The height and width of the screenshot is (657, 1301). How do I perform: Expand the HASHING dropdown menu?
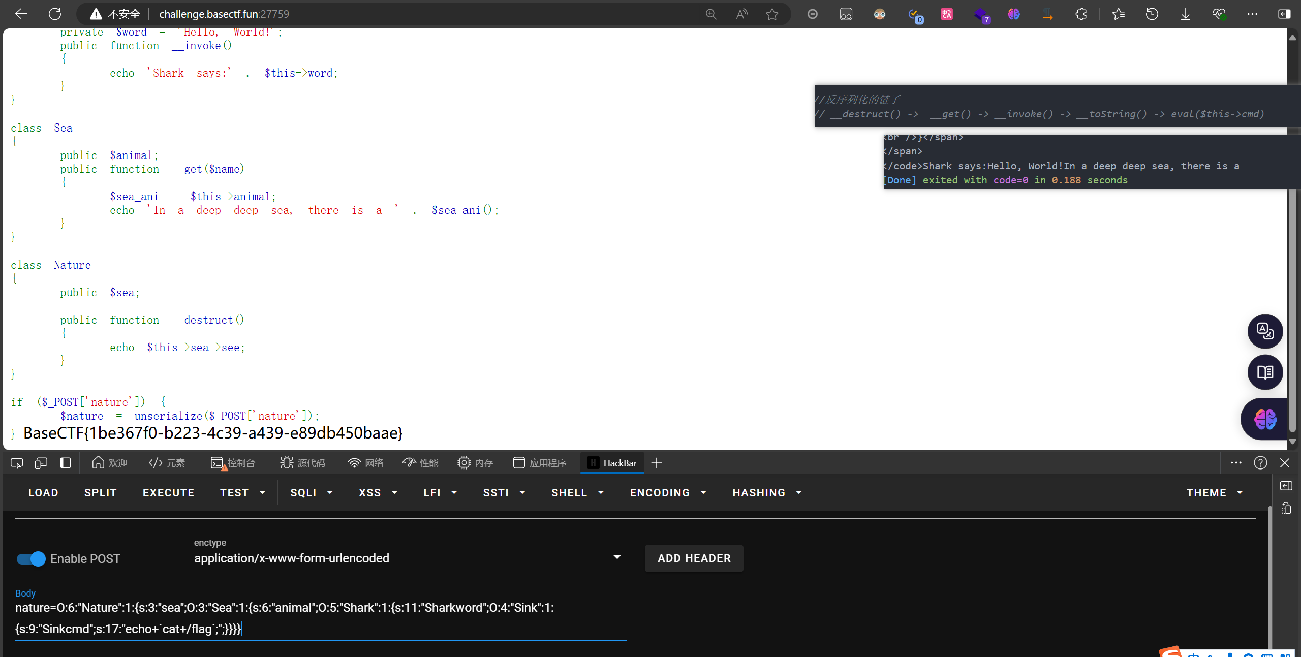(x=767, y=493)
